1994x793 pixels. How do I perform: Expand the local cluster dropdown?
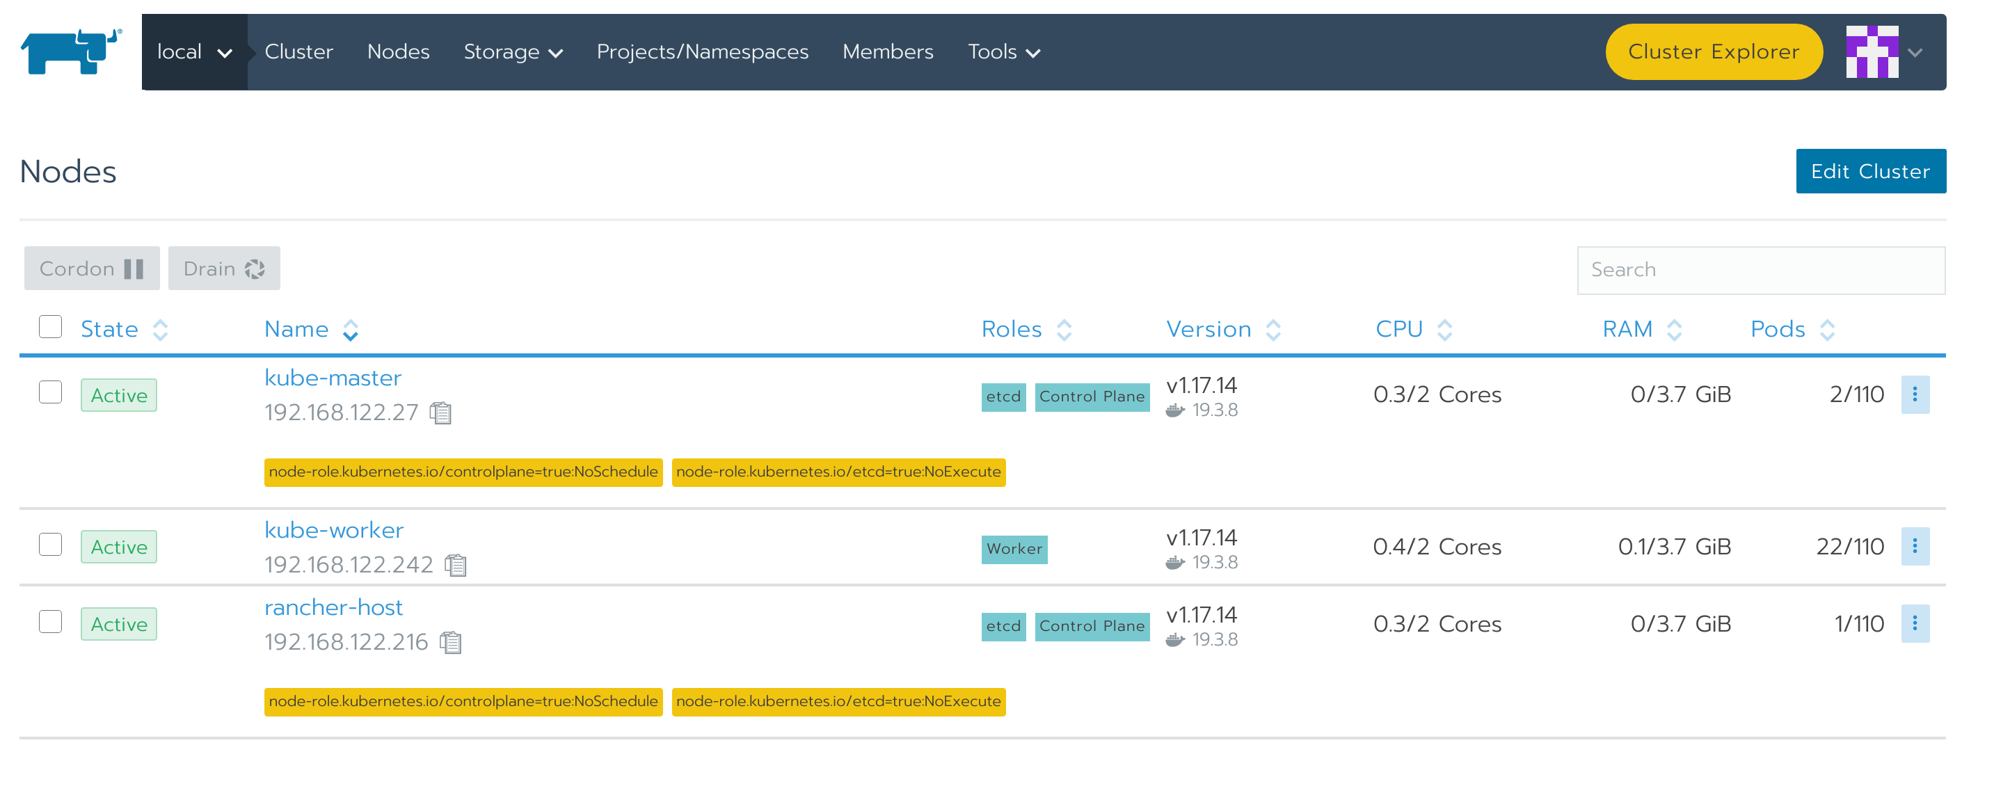(194, 52)
